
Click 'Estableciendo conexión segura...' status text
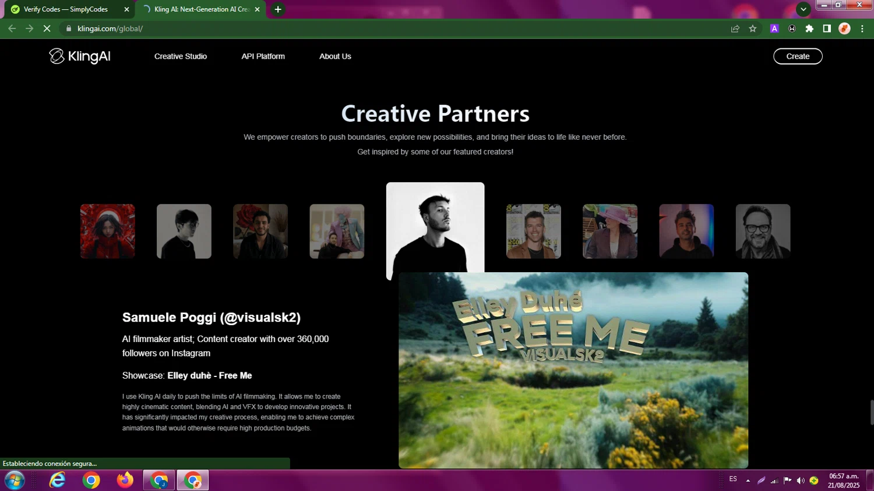[50, 464]
